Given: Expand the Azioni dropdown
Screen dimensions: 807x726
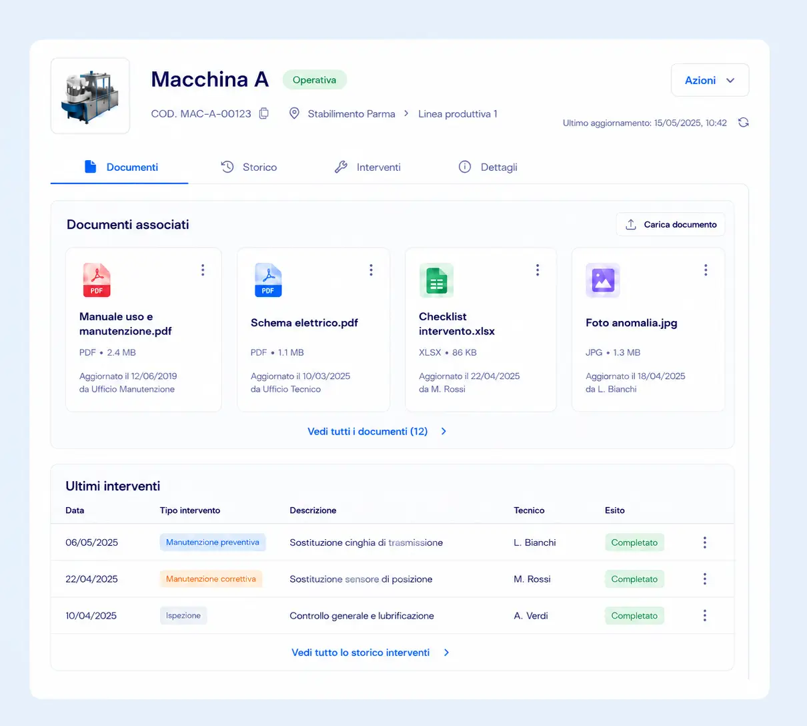Looking at the screenshot, I should (x=710, y=80).
